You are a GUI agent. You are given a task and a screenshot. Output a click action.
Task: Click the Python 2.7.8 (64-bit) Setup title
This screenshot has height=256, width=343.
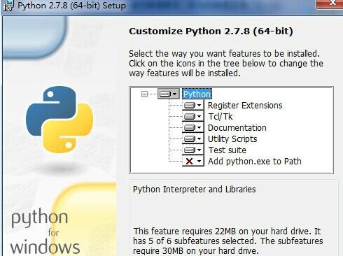click(x=72, y=6)
